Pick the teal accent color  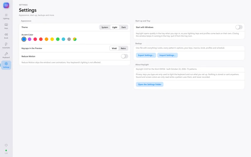(63, 39)
